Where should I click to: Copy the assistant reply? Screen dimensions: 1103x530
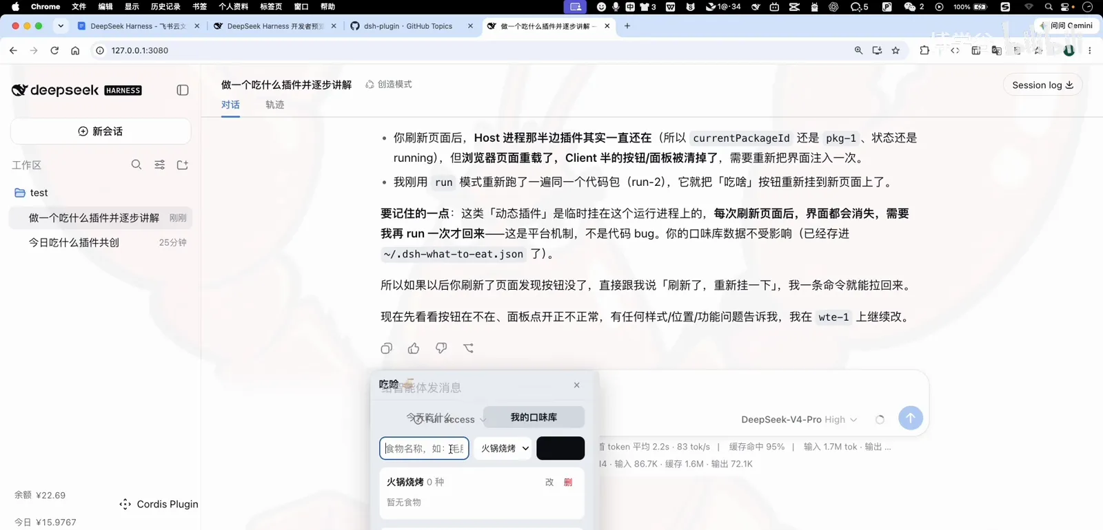[387, 348]
